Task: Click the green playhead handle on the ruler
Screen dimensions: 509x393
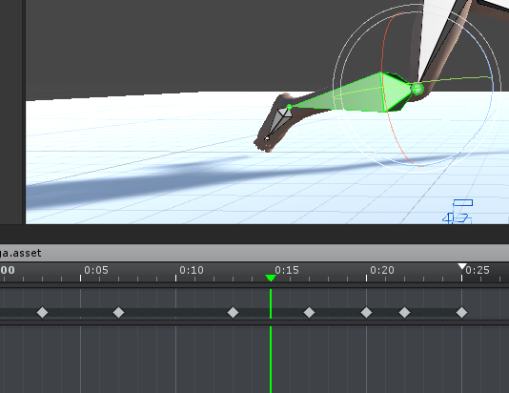Action: 271,278
